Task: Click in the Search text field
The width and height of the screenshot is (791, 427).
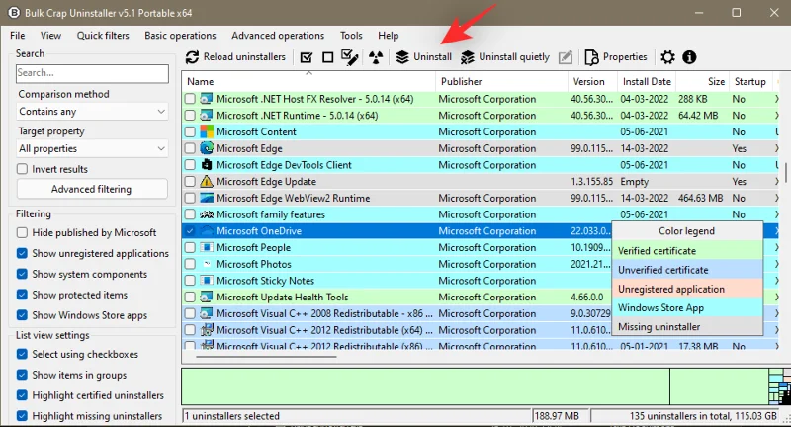Action: click(92, 73)
